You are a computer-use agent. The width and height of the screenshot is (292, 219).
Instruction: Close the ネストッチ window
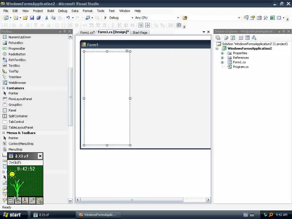tap(40, 156)
